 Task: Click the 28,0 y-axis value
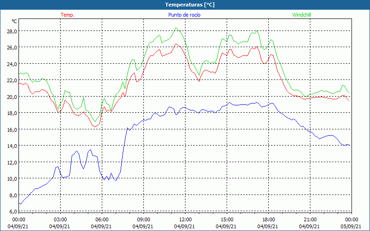click(12, 31)
